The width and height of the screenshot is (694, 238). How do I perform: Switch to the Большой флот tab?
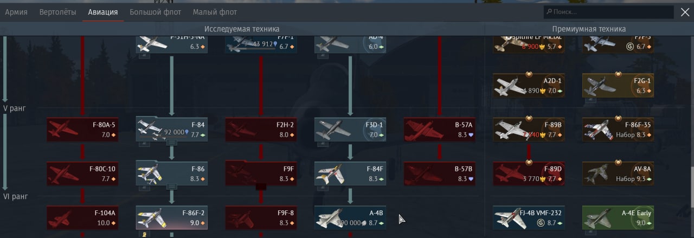156,12
